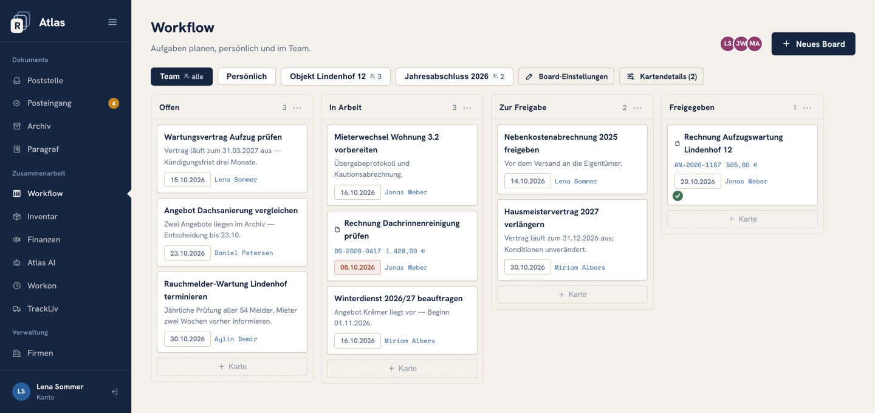The width and height of the screenshot is (875, 413).
Task: Switch to Objekt Lindenhof 12 board
Action: pos(335,77)
